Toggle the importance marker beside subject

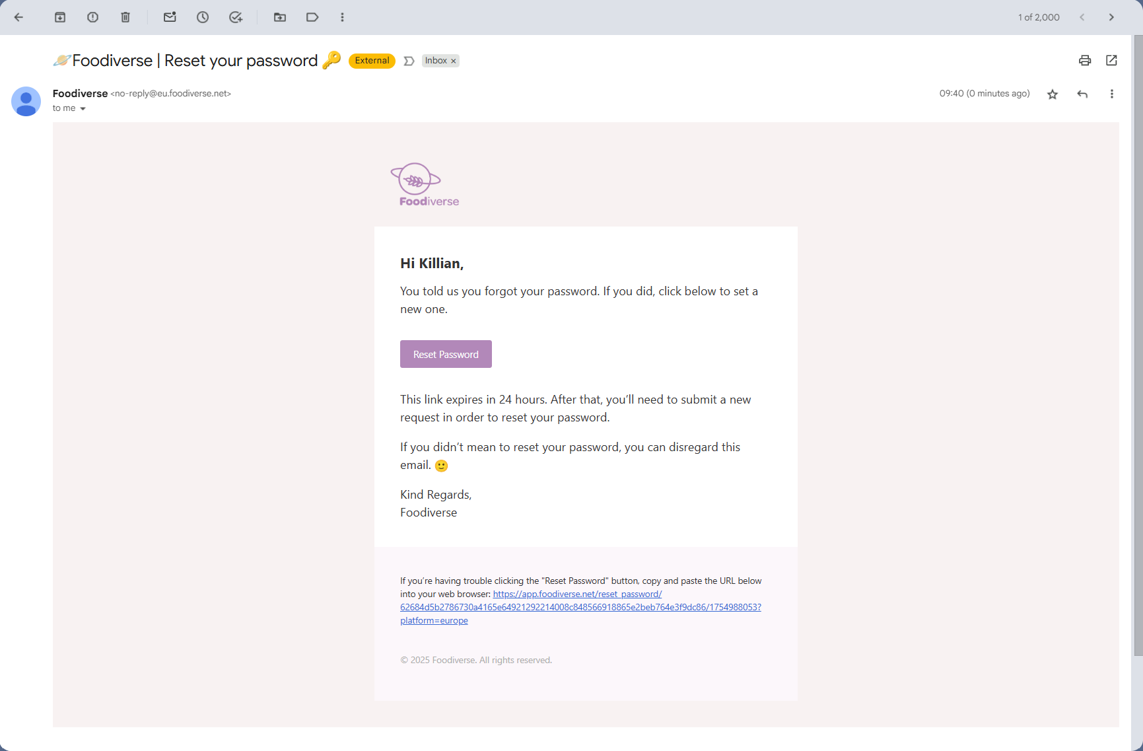[409, 61]
